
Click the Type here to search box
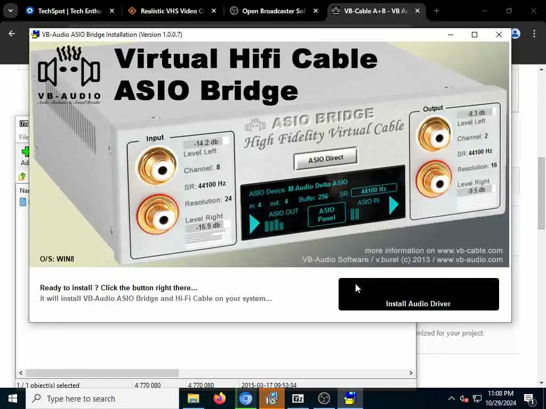point(102,398)
